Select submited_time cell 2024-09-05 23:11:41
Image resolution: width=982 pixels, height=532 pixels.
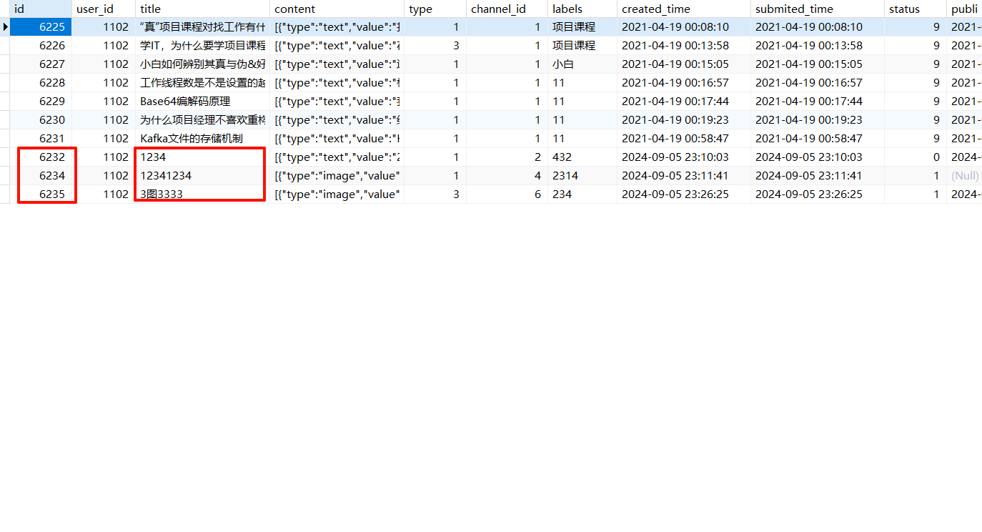pyautogui.click(x=818, y=176)
